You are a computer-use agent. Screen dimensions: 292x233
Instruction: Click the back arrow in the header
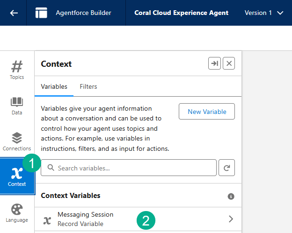click(14, 13)
